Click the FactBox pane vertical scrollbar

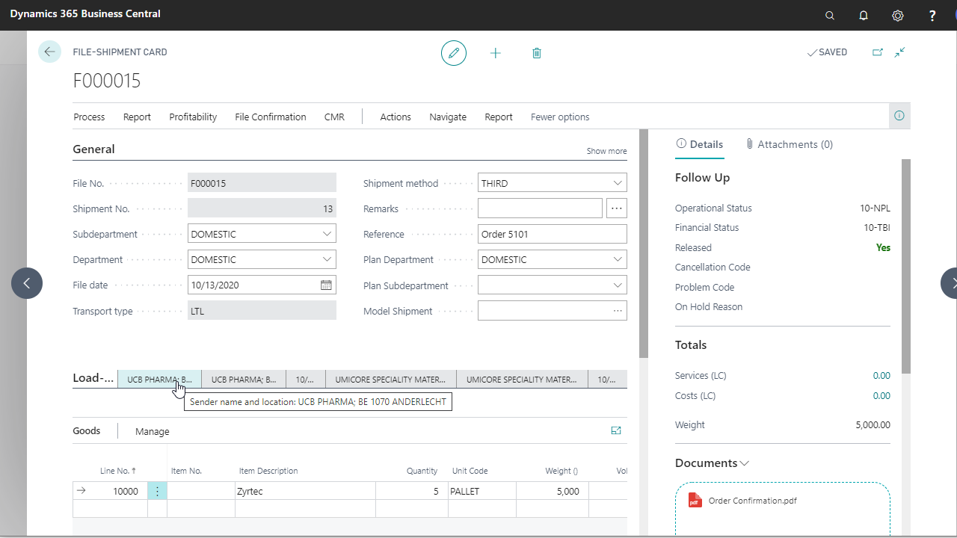point(906,265)
